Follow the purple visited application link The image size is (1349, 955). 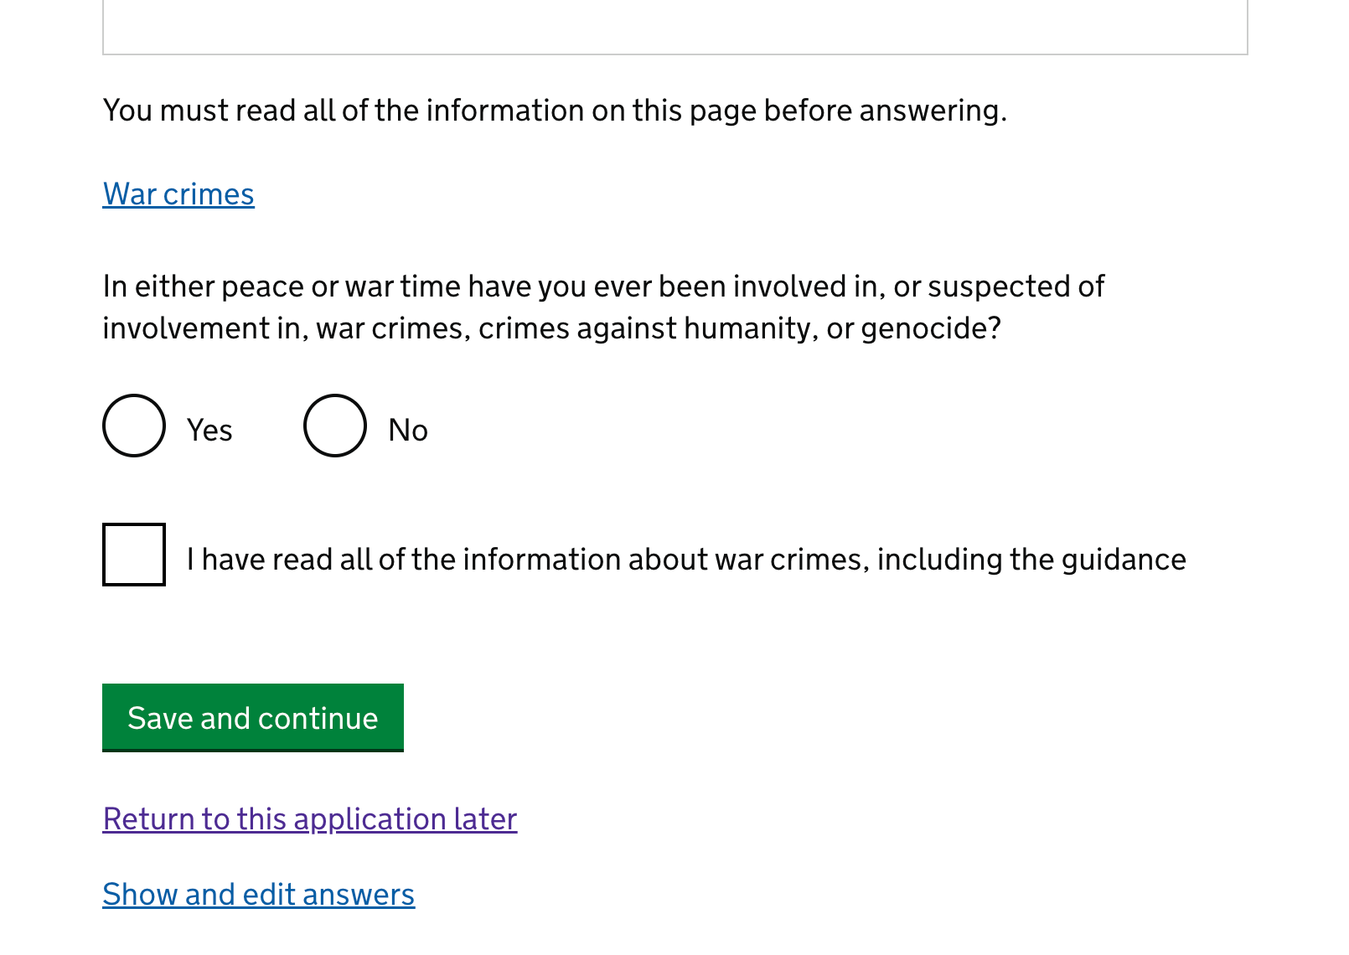pyautogui.click(x=310, y=818)
